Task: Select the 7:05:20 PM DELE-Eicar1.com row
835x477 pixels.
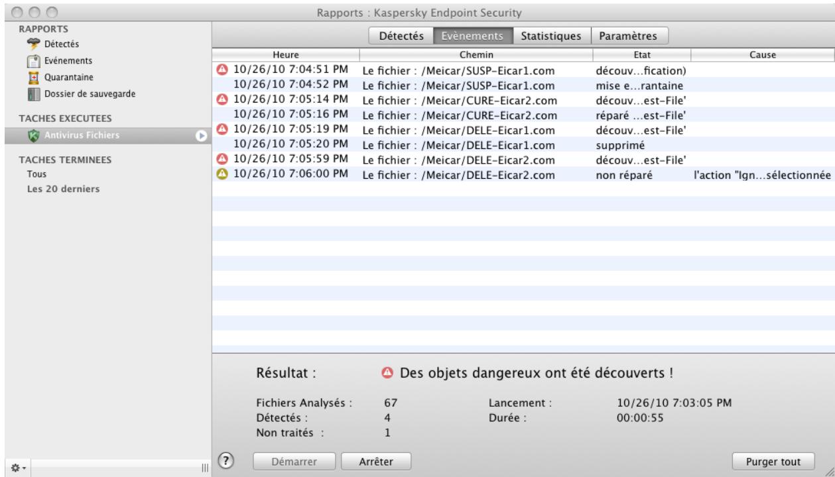Action: tap(523, 144)
